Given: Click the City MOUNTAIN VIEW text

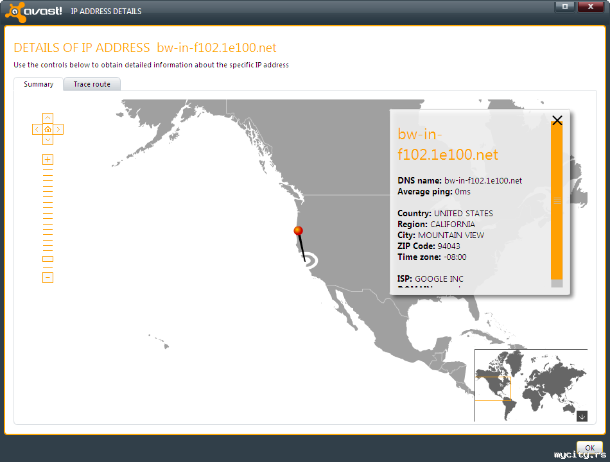Looking at the screenshot, I should pos(440,235).
